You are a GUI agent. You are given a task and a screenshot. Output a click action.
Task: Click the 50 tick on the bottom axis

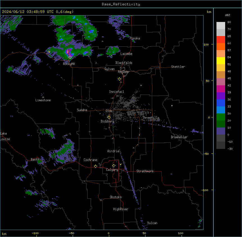coord(144,233)
